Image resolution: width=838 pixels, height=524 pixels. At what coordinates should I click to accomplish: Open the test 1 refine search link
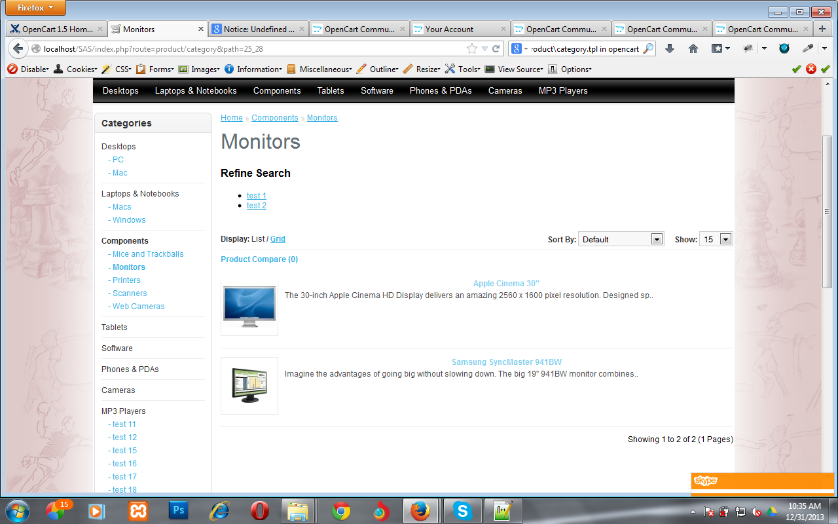tap(257, 195)
